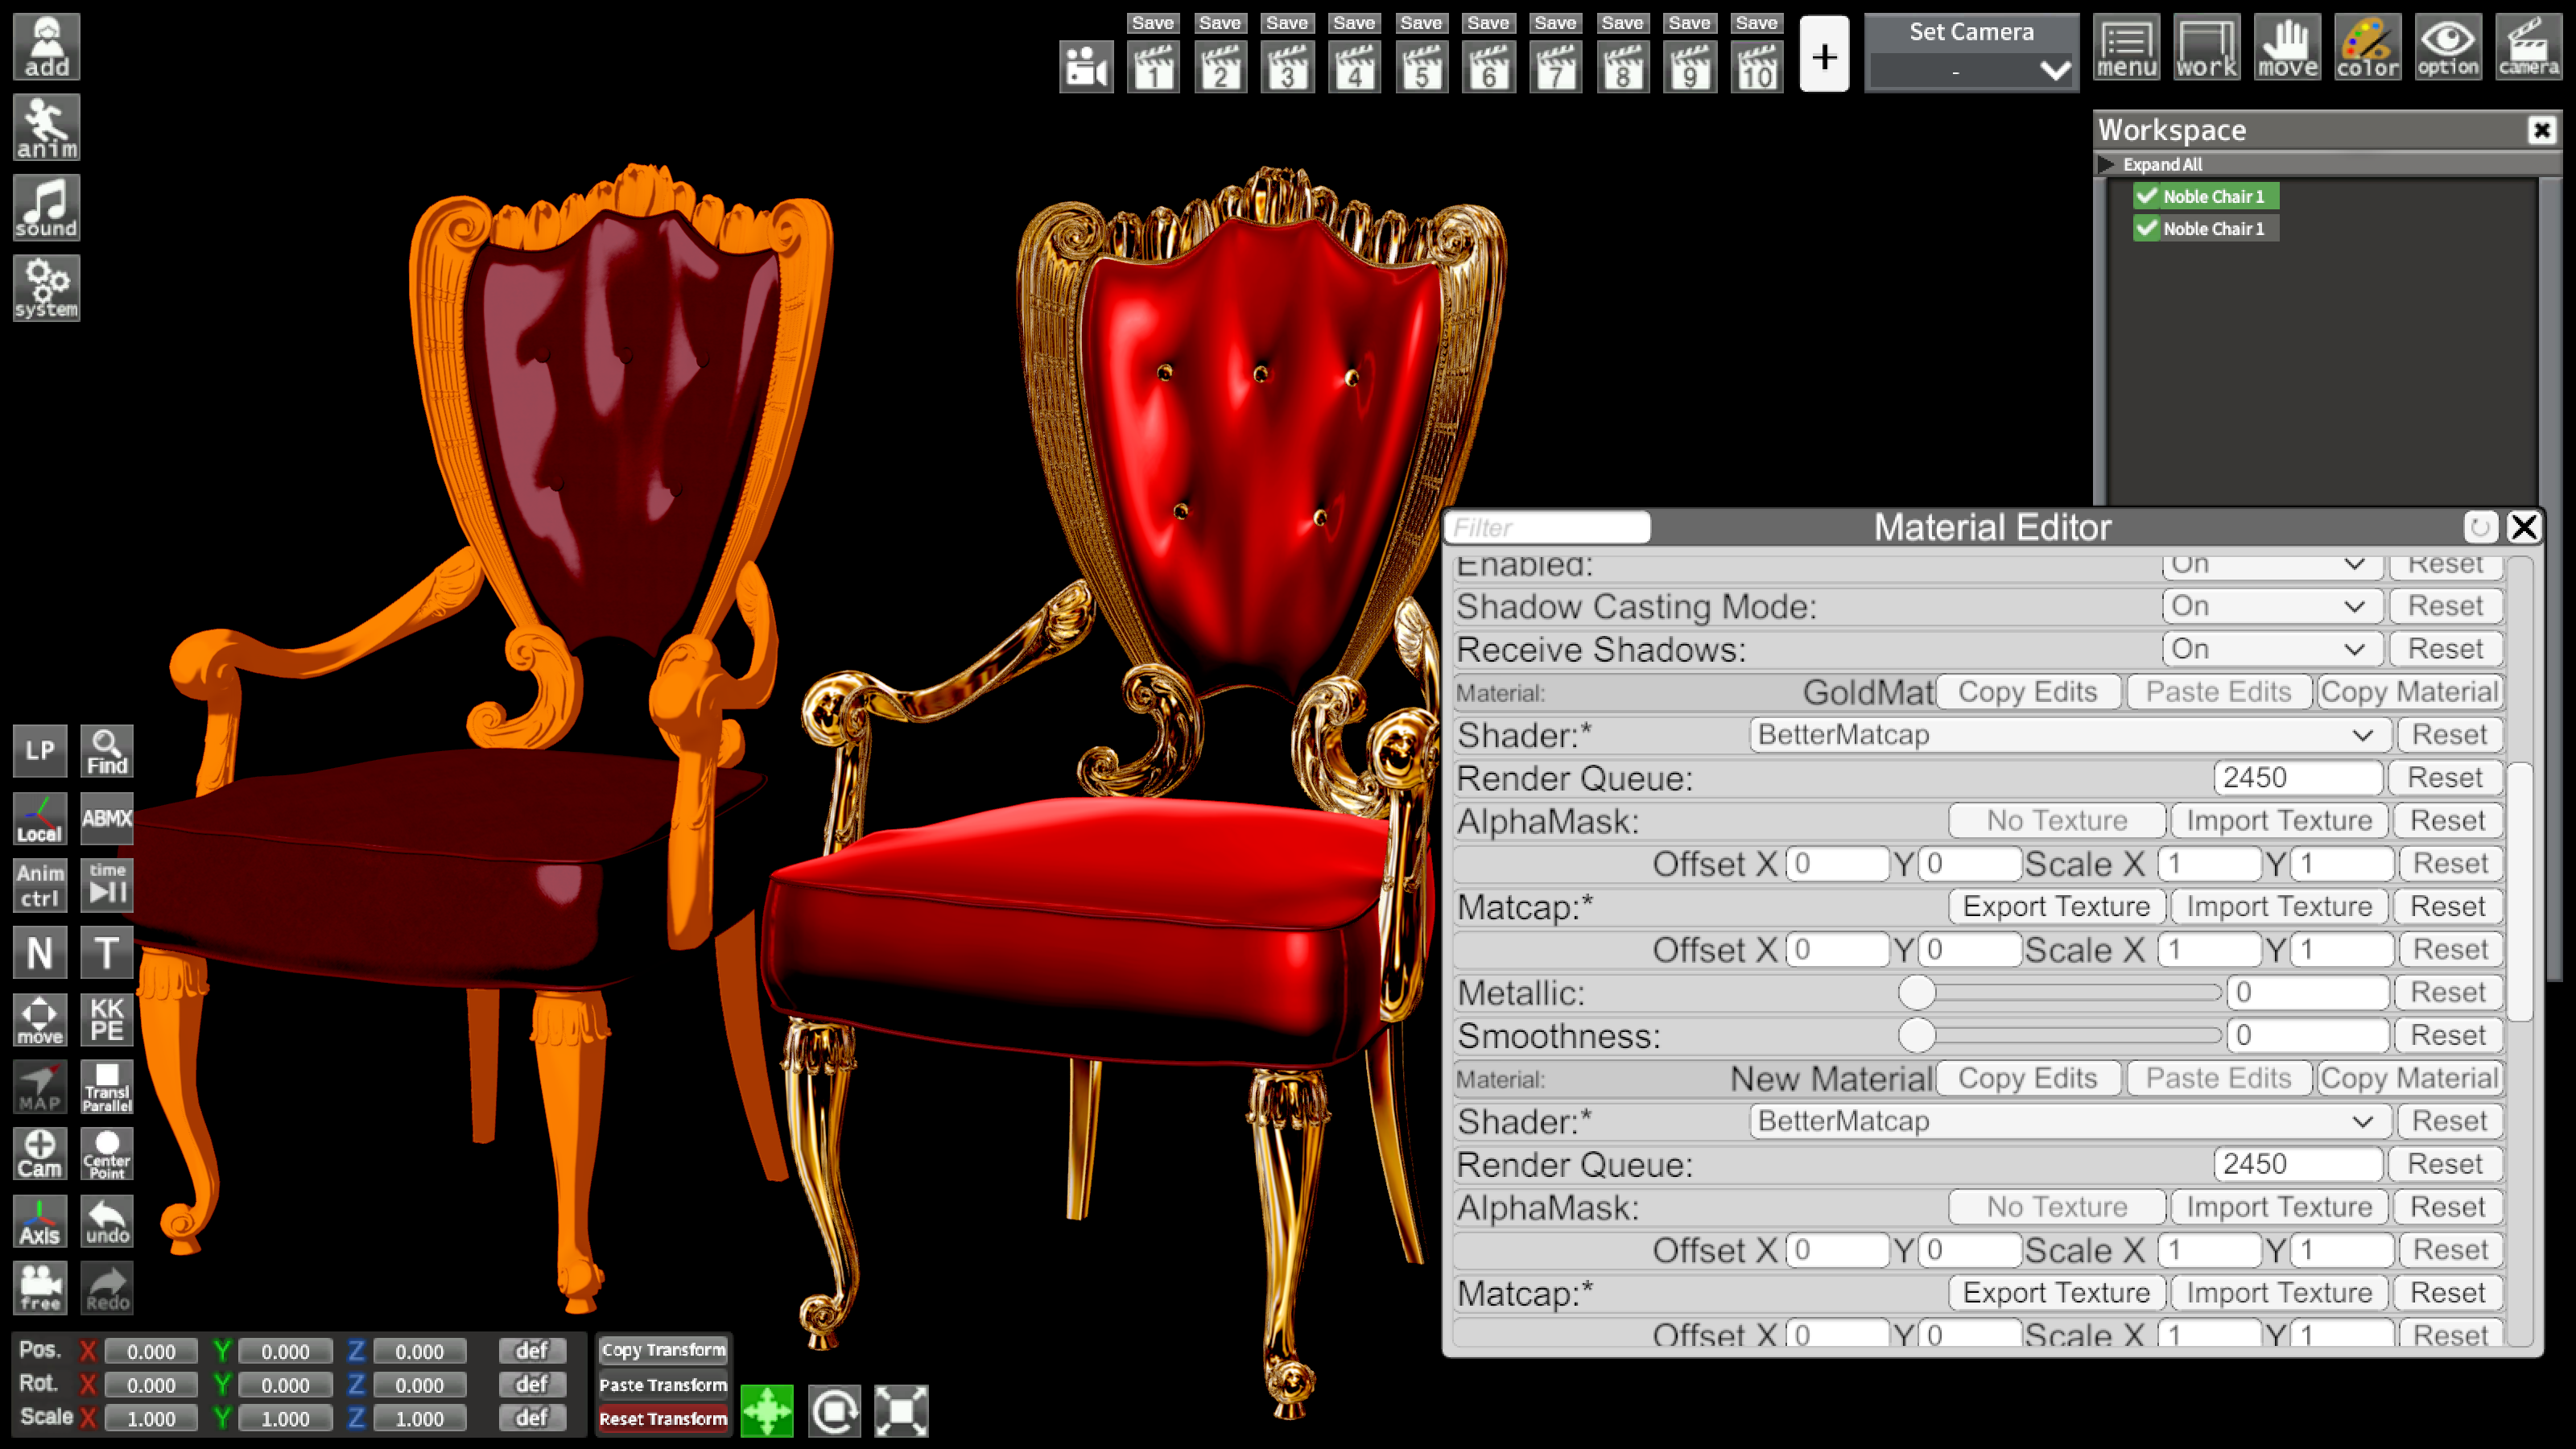Image resolution: width=2576 pixels, height=1449 pixels.
Task: Open the Find tool
Action: click(107, 751)
